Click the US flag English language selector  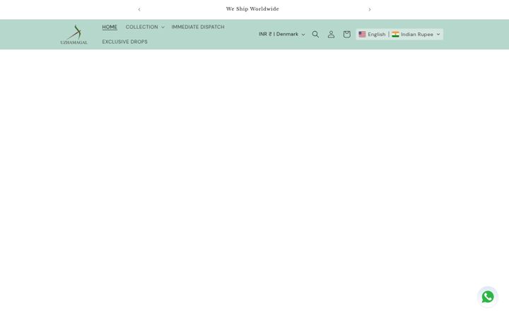372,35
